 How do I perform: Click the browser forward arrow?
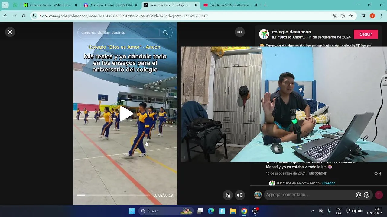[x=15, y=16]
